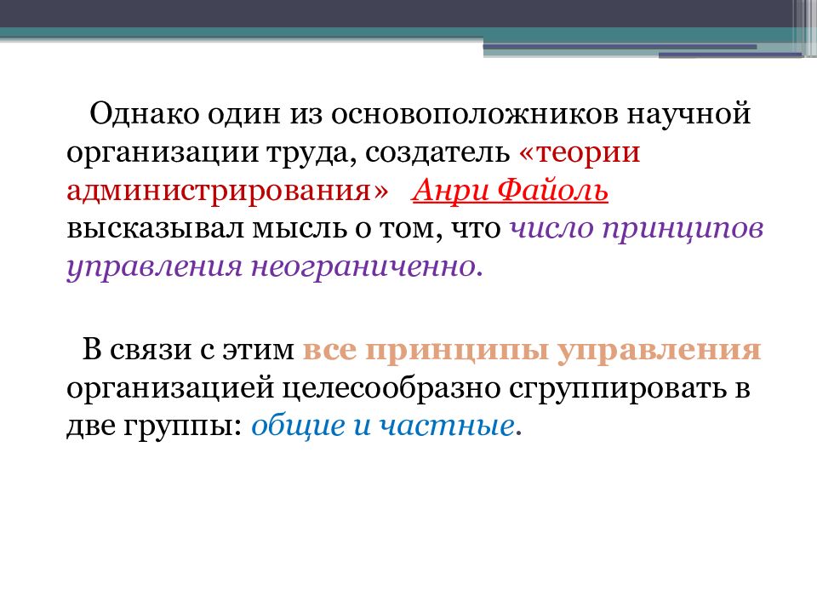Click the words «Однако один из основоположников»
817x613 pixels.
[x=353, y=114]
